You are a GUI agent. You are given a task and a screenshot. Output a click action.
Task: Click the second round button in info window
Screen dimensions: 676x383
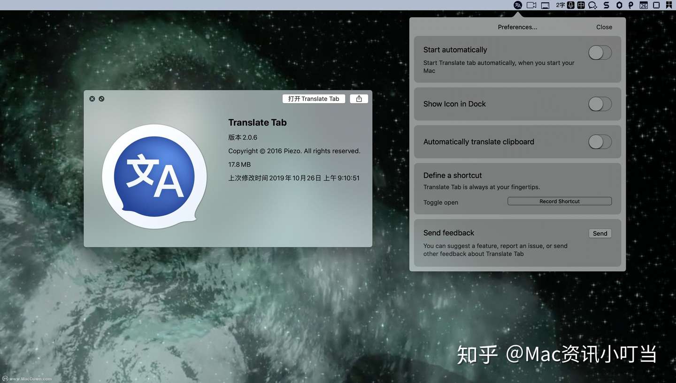(x=101, y=99)
